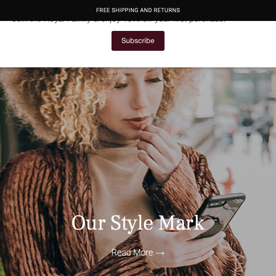Screen dimensions: 276x276
Task: Click the red fire hydrant in background
Action: point(228,181)
